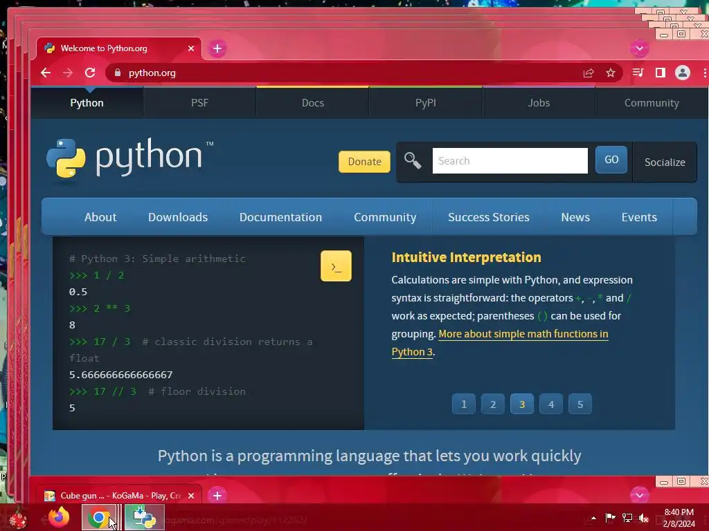
Task: Open the media control icon in the toolbar
Action: click(638, 73)
